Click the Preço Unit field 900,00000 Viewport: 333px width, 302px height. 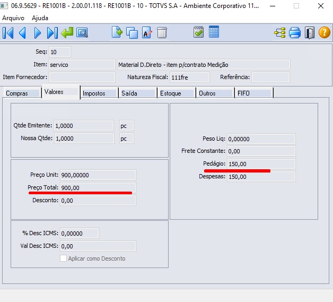(98, 175)
